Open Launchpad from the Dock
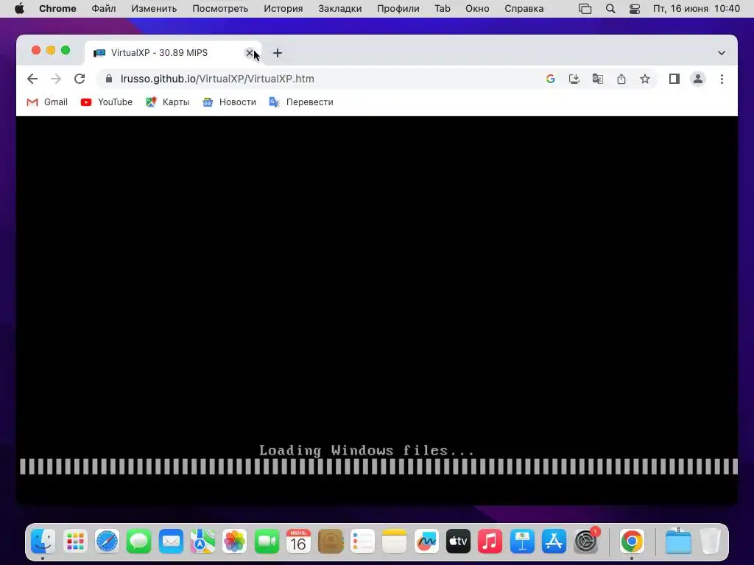Viewport: 754px width, 565px height. pyautogui.click(x=75, y=541)
